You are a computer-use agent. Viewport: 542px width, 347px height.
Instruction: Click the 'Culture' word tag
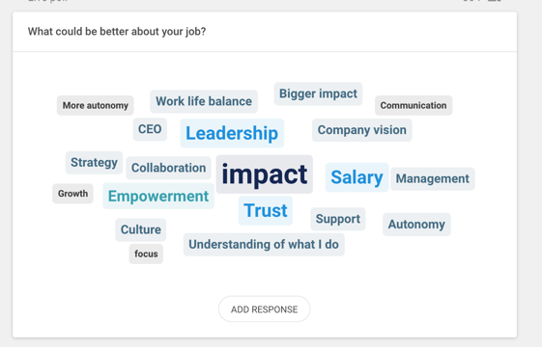pyautogui.click(x=141, y=229)
